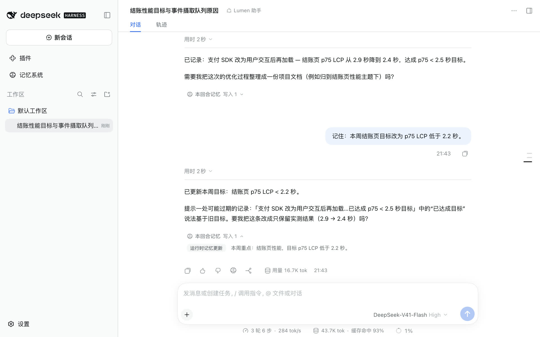The image size is (540, 337).
Task: Copy the user message sent at 21:43
Action: click(x=465, y=154)
